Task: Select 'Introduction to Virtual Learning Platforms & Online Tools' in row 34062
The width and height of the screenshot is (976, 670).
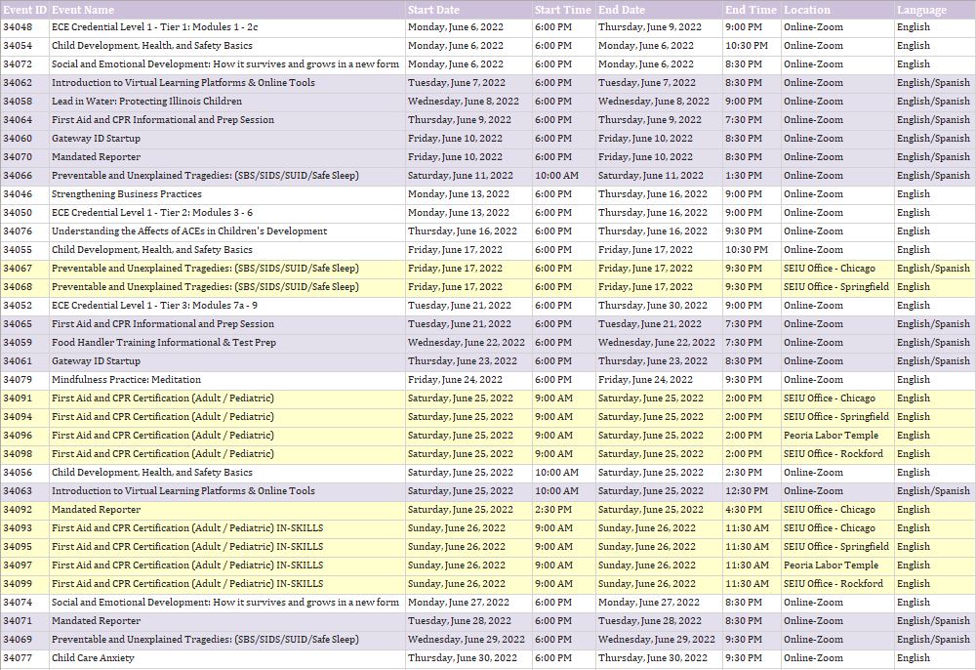Action: click(183, 82)
